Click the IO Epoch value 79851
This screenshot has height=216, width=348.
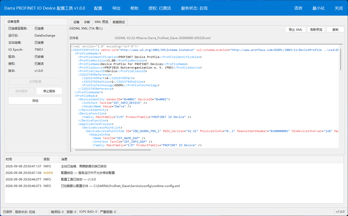coord(39,50)
